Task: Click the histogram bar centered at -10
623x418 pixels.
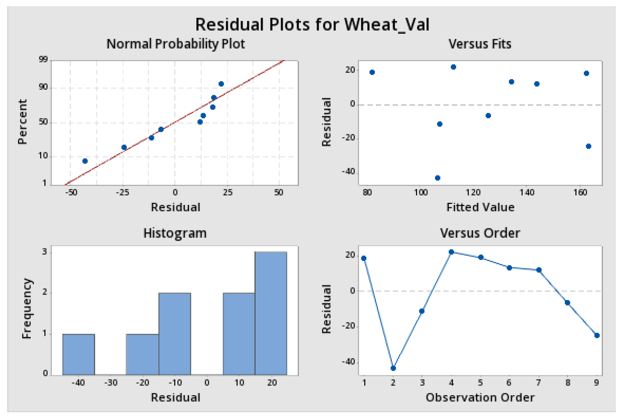Action: 175,333
